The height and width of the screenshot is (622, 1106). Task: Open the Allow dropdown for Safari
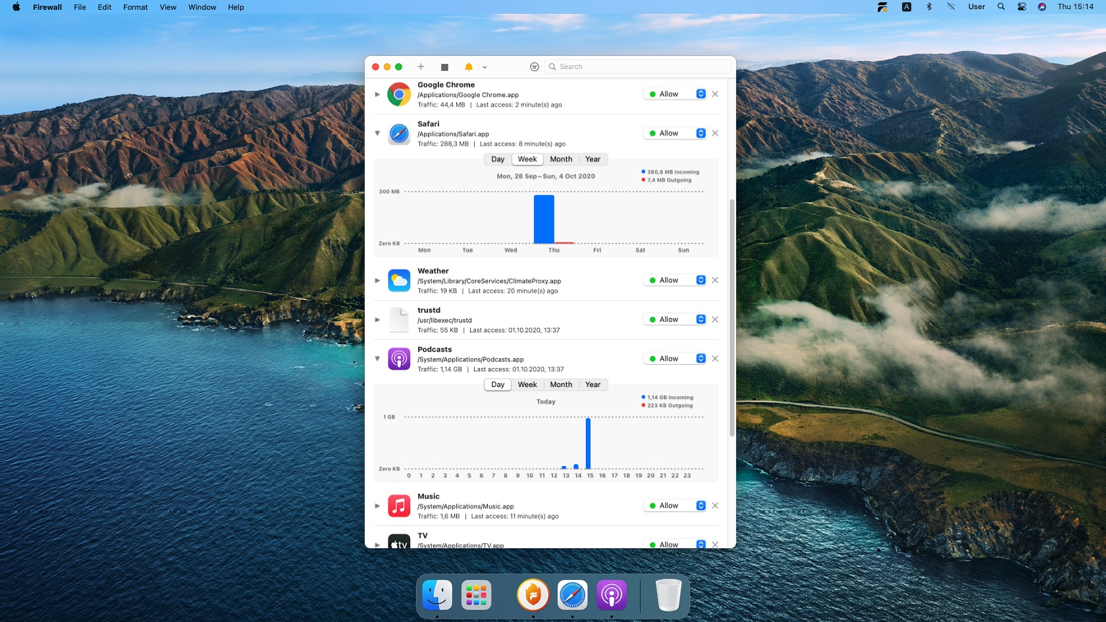(x=675, y=133)
